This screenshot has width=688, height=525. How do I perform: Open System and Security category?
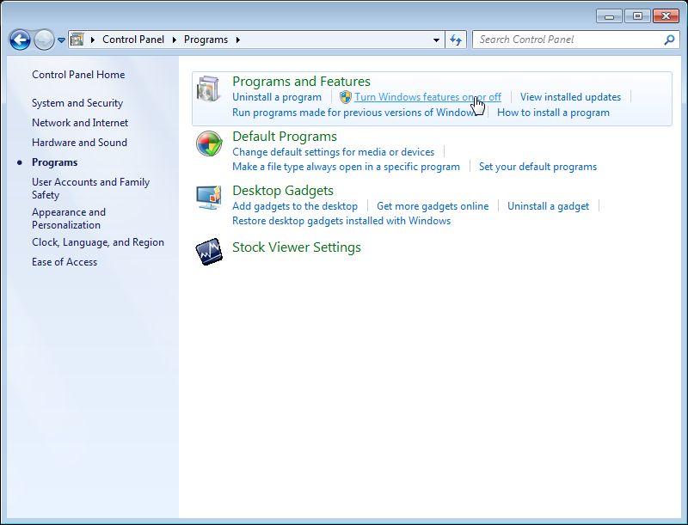tap(77, 103)
